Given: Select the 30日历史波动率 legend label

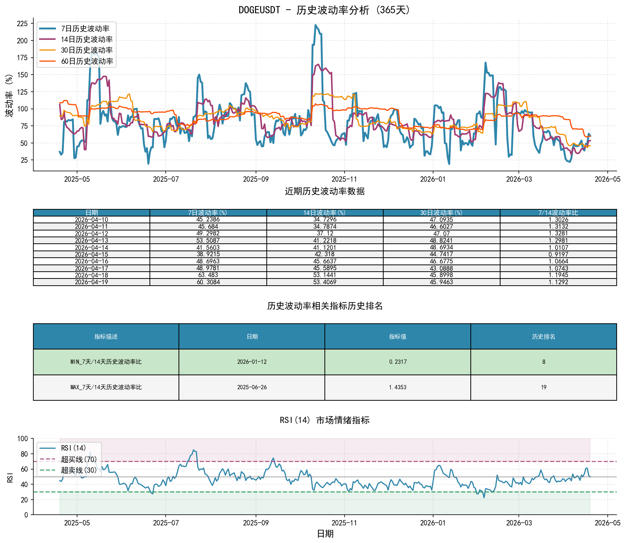Looking at the screenshot, I should [x=87, y=50].
